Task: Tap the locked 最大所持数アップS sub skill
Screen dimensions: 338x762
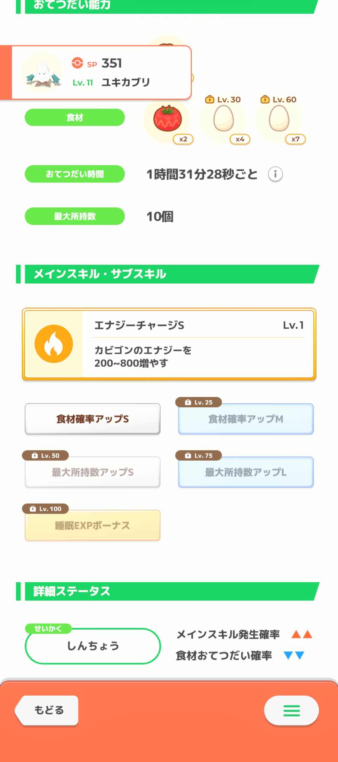Action: pyautogui.click(x=92, y=472)
